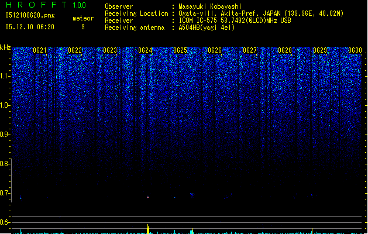Click the meteor echo below the 0624 marker
This screenshot has height=234, width=368.
[148, 197]
